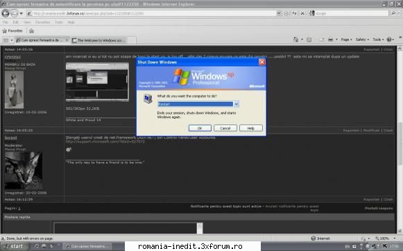The height and width of the screenshot is (251, 403).
Task: Click the blue Help question icon
Action: pyautogui.click(x=389, y=39)
